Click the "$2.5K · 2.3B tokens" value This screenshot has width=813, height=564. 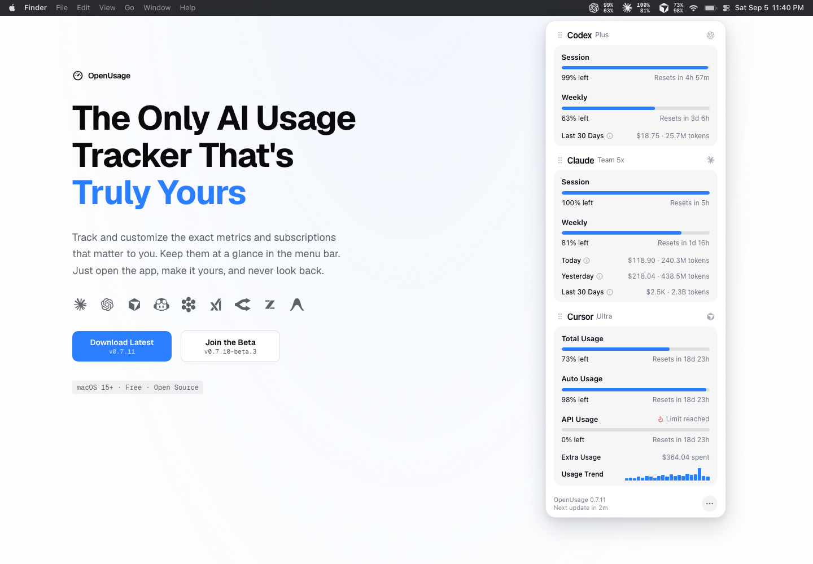click(x=678, y=292)
